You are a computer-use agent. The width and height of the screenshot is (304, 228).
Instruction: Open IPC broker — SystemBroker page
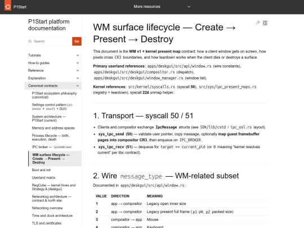[52, 147]
